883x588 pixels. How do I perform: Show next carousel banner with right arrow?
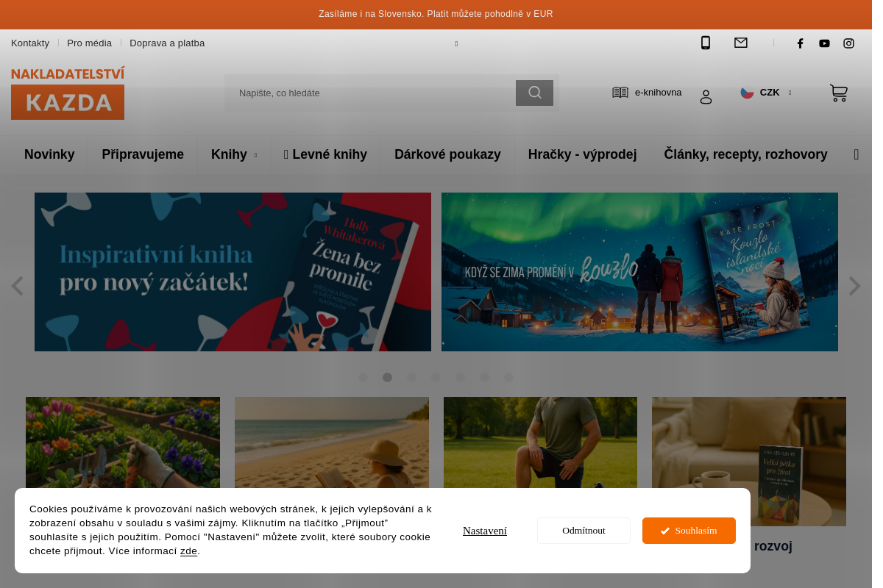(854, 286)
